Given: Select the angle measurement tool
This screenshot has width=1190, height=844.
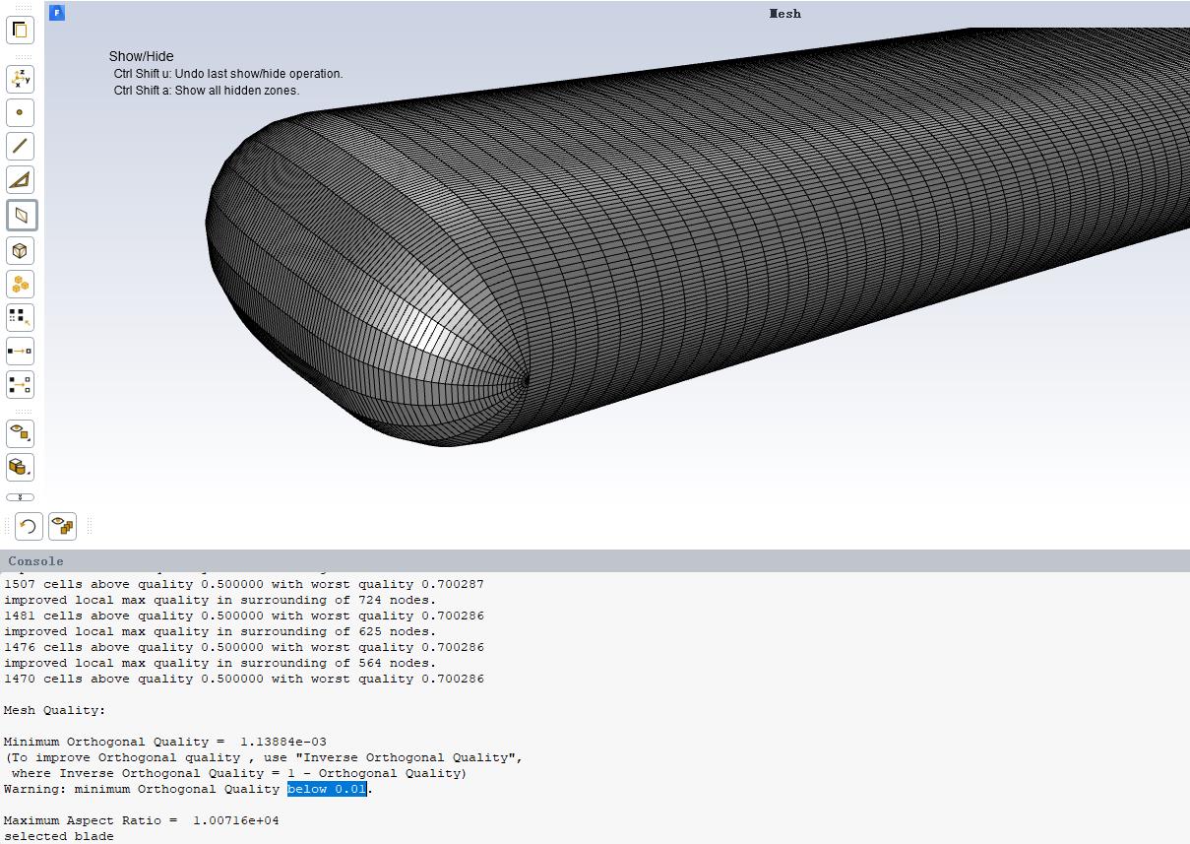Looking at the screenshot, I should pyautogui.click(x=20, y=180).
